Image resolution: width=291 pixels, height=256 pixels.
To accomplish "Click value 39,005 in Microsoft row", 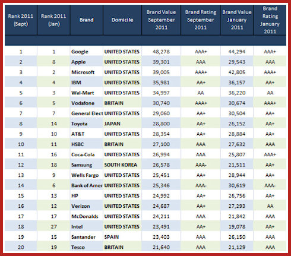I will point(161,72).
